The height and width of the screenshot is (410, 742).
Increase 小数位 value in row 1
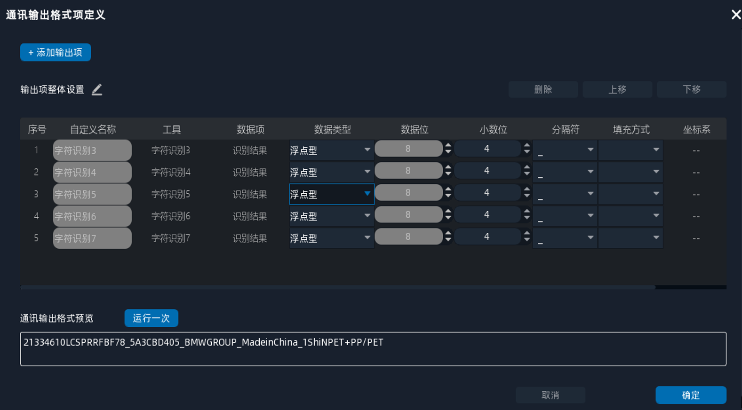[527, 146]
